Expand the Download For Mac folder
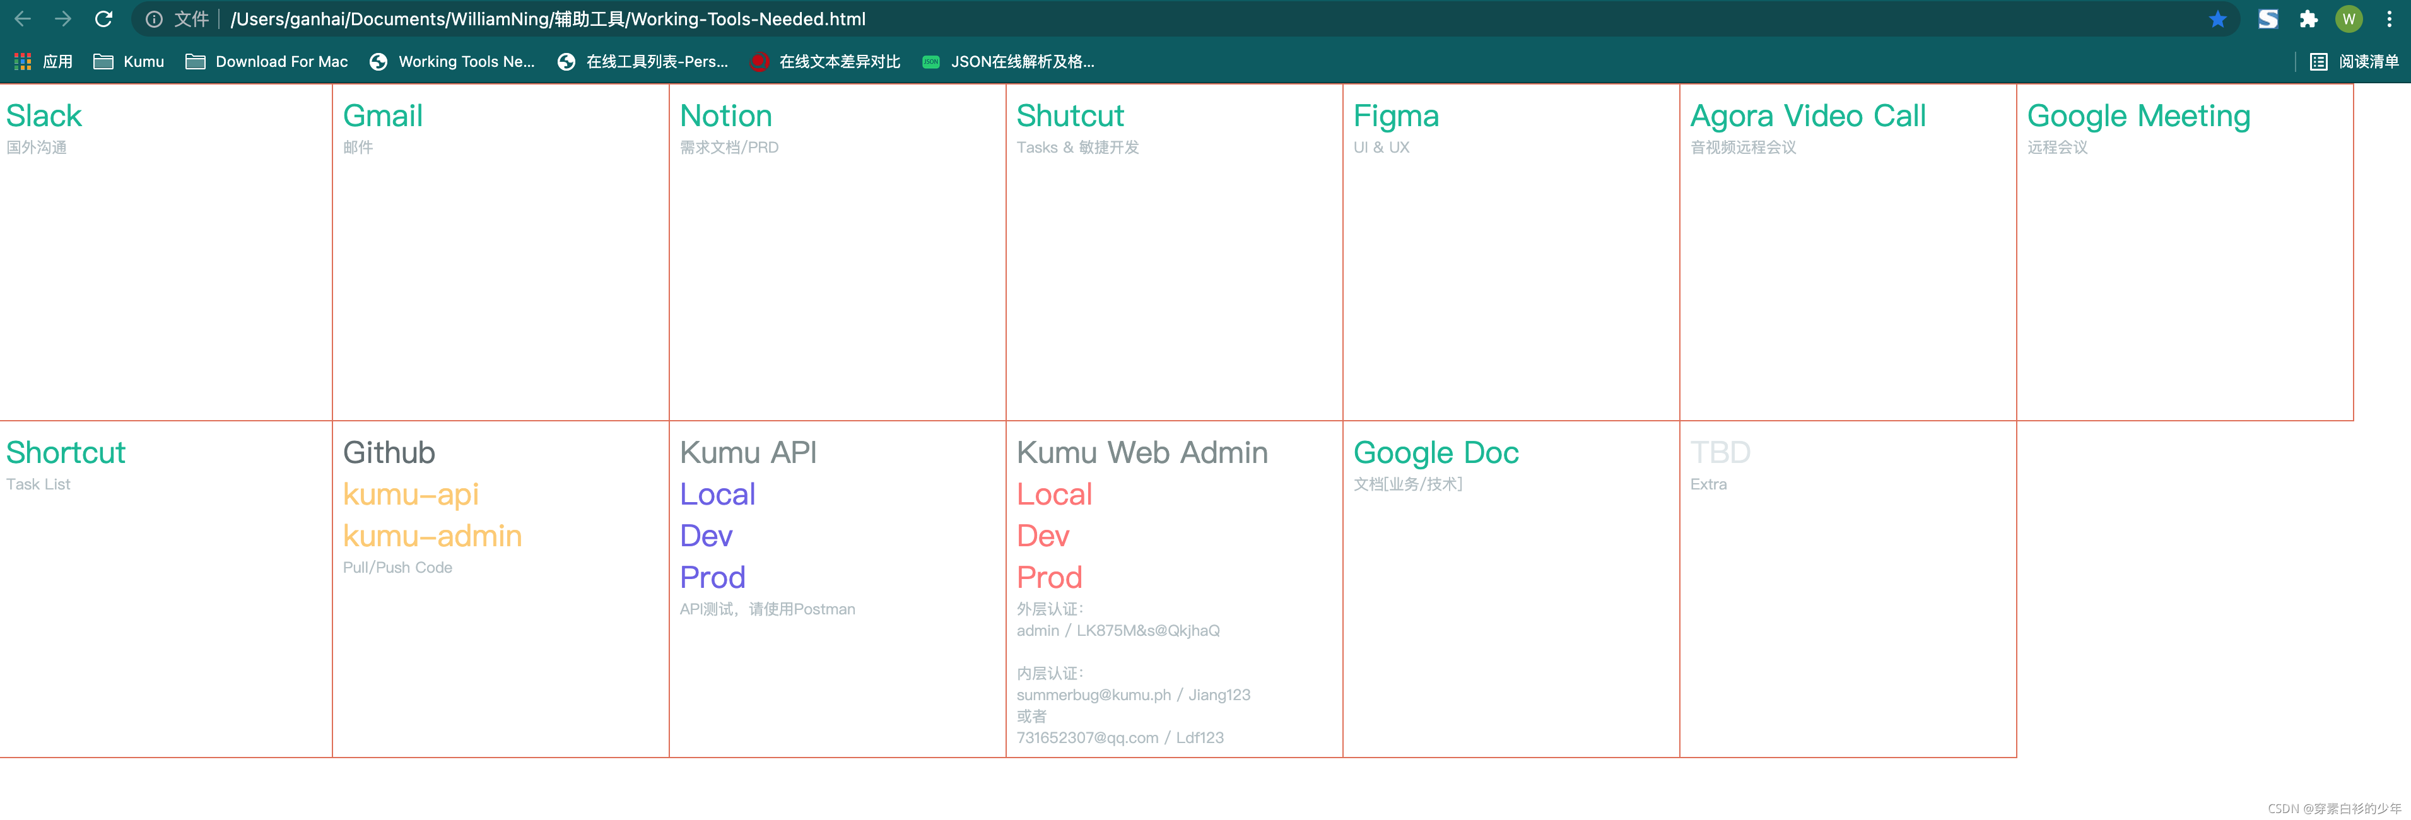 point(267,62)
